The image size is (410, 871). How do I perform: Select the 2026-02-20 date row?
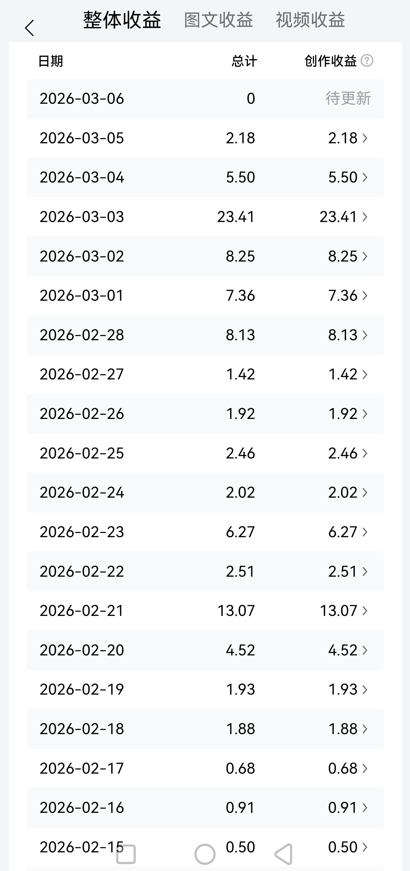pos(205,650)
